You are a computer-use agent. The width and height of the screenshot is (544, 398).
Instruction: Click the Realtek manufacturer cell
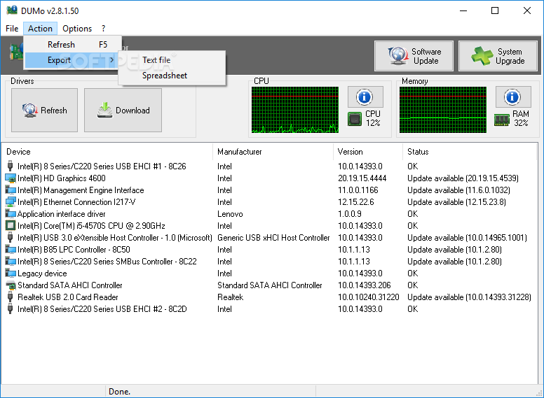(230, 297)
